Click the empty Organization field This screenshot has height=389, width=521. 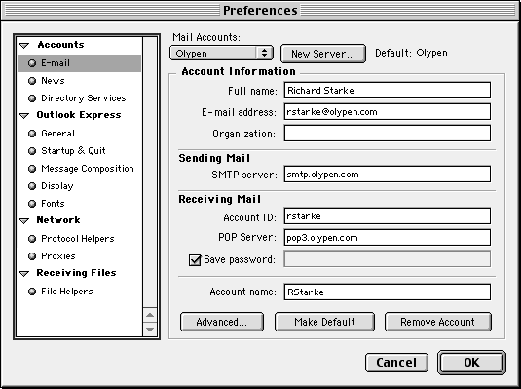pyautogui.click(x=387, y=134)
